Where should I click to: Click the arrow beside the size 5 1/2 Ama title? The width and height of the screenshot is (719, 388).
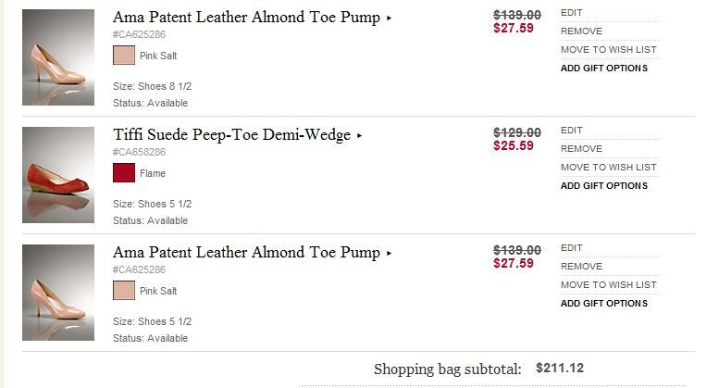pos(390,254)
